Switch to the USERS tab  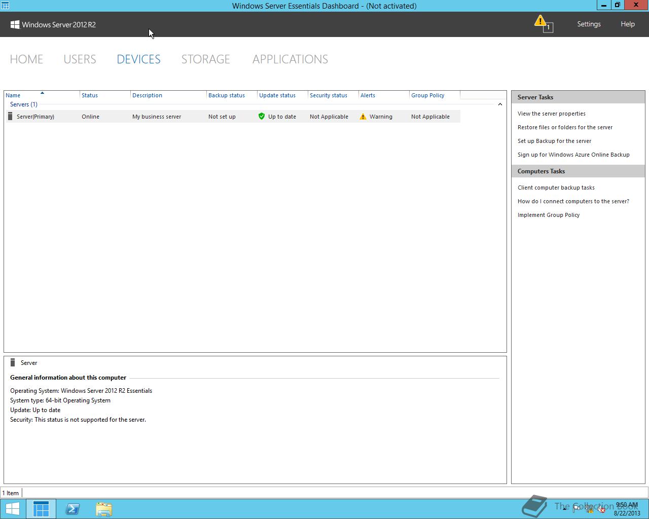pos(80,59)
